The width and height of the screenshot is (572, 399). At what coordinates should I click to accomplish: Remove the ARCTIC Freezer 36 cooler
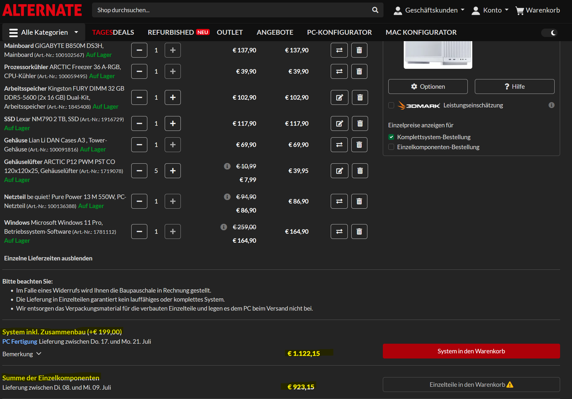[x=359, y=71]
